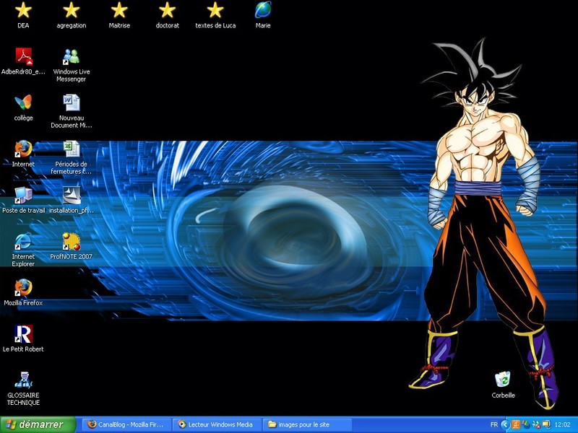Open the FR language bar indicator
The height and width of the screenshot is (433, 578).
click(494, 424)
